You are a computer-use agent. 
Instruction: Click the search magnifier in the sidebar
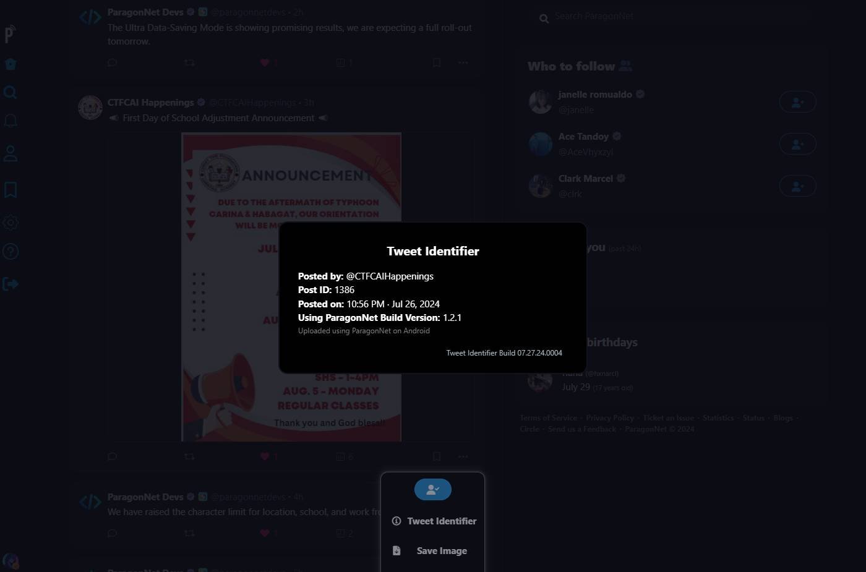[11, 92]
